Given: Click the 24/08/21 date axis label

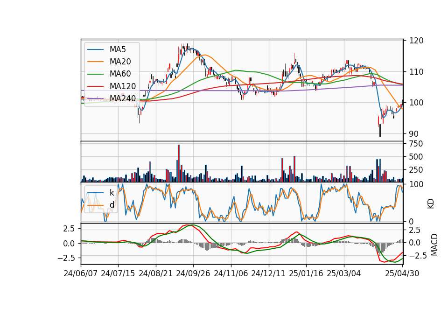Looking at the screenshot, I should pos(156,273).
